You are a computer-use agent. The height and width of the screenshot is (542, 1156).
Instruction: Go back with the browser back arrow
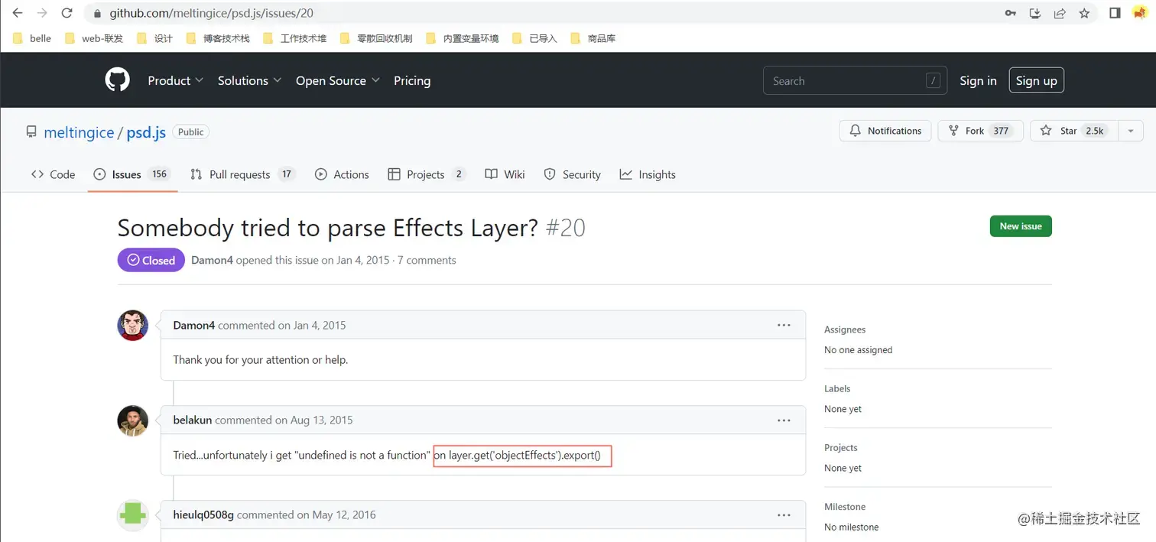pos(18,13)
